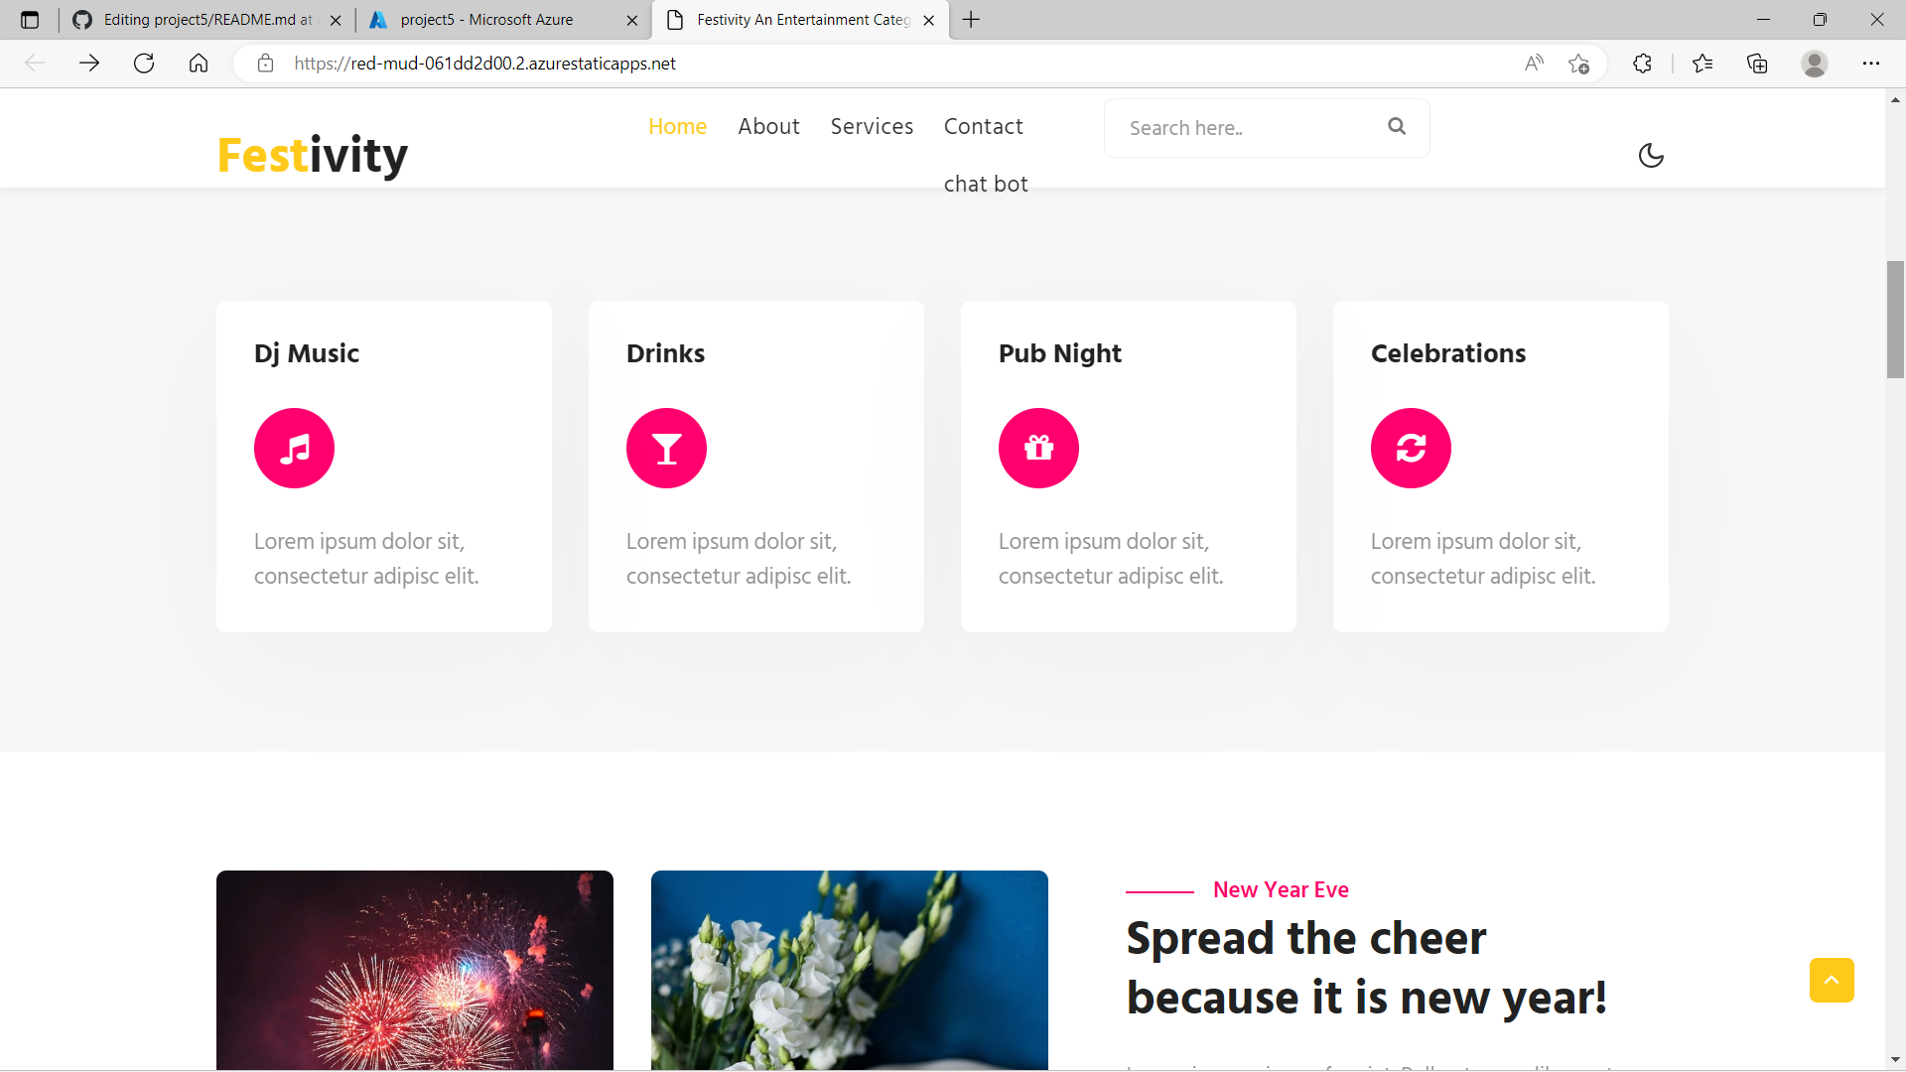Click the pink music note icon

point(294,449)
